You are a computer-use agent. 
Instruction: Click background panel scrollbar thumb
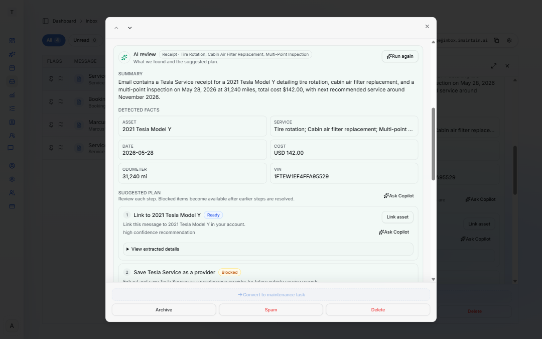[515, 170]
